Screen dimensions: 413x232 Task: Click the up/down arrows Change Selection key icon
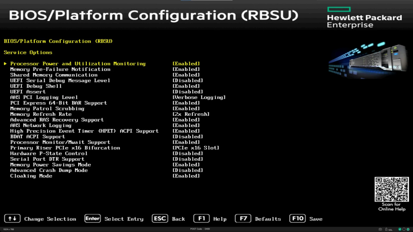12,218
